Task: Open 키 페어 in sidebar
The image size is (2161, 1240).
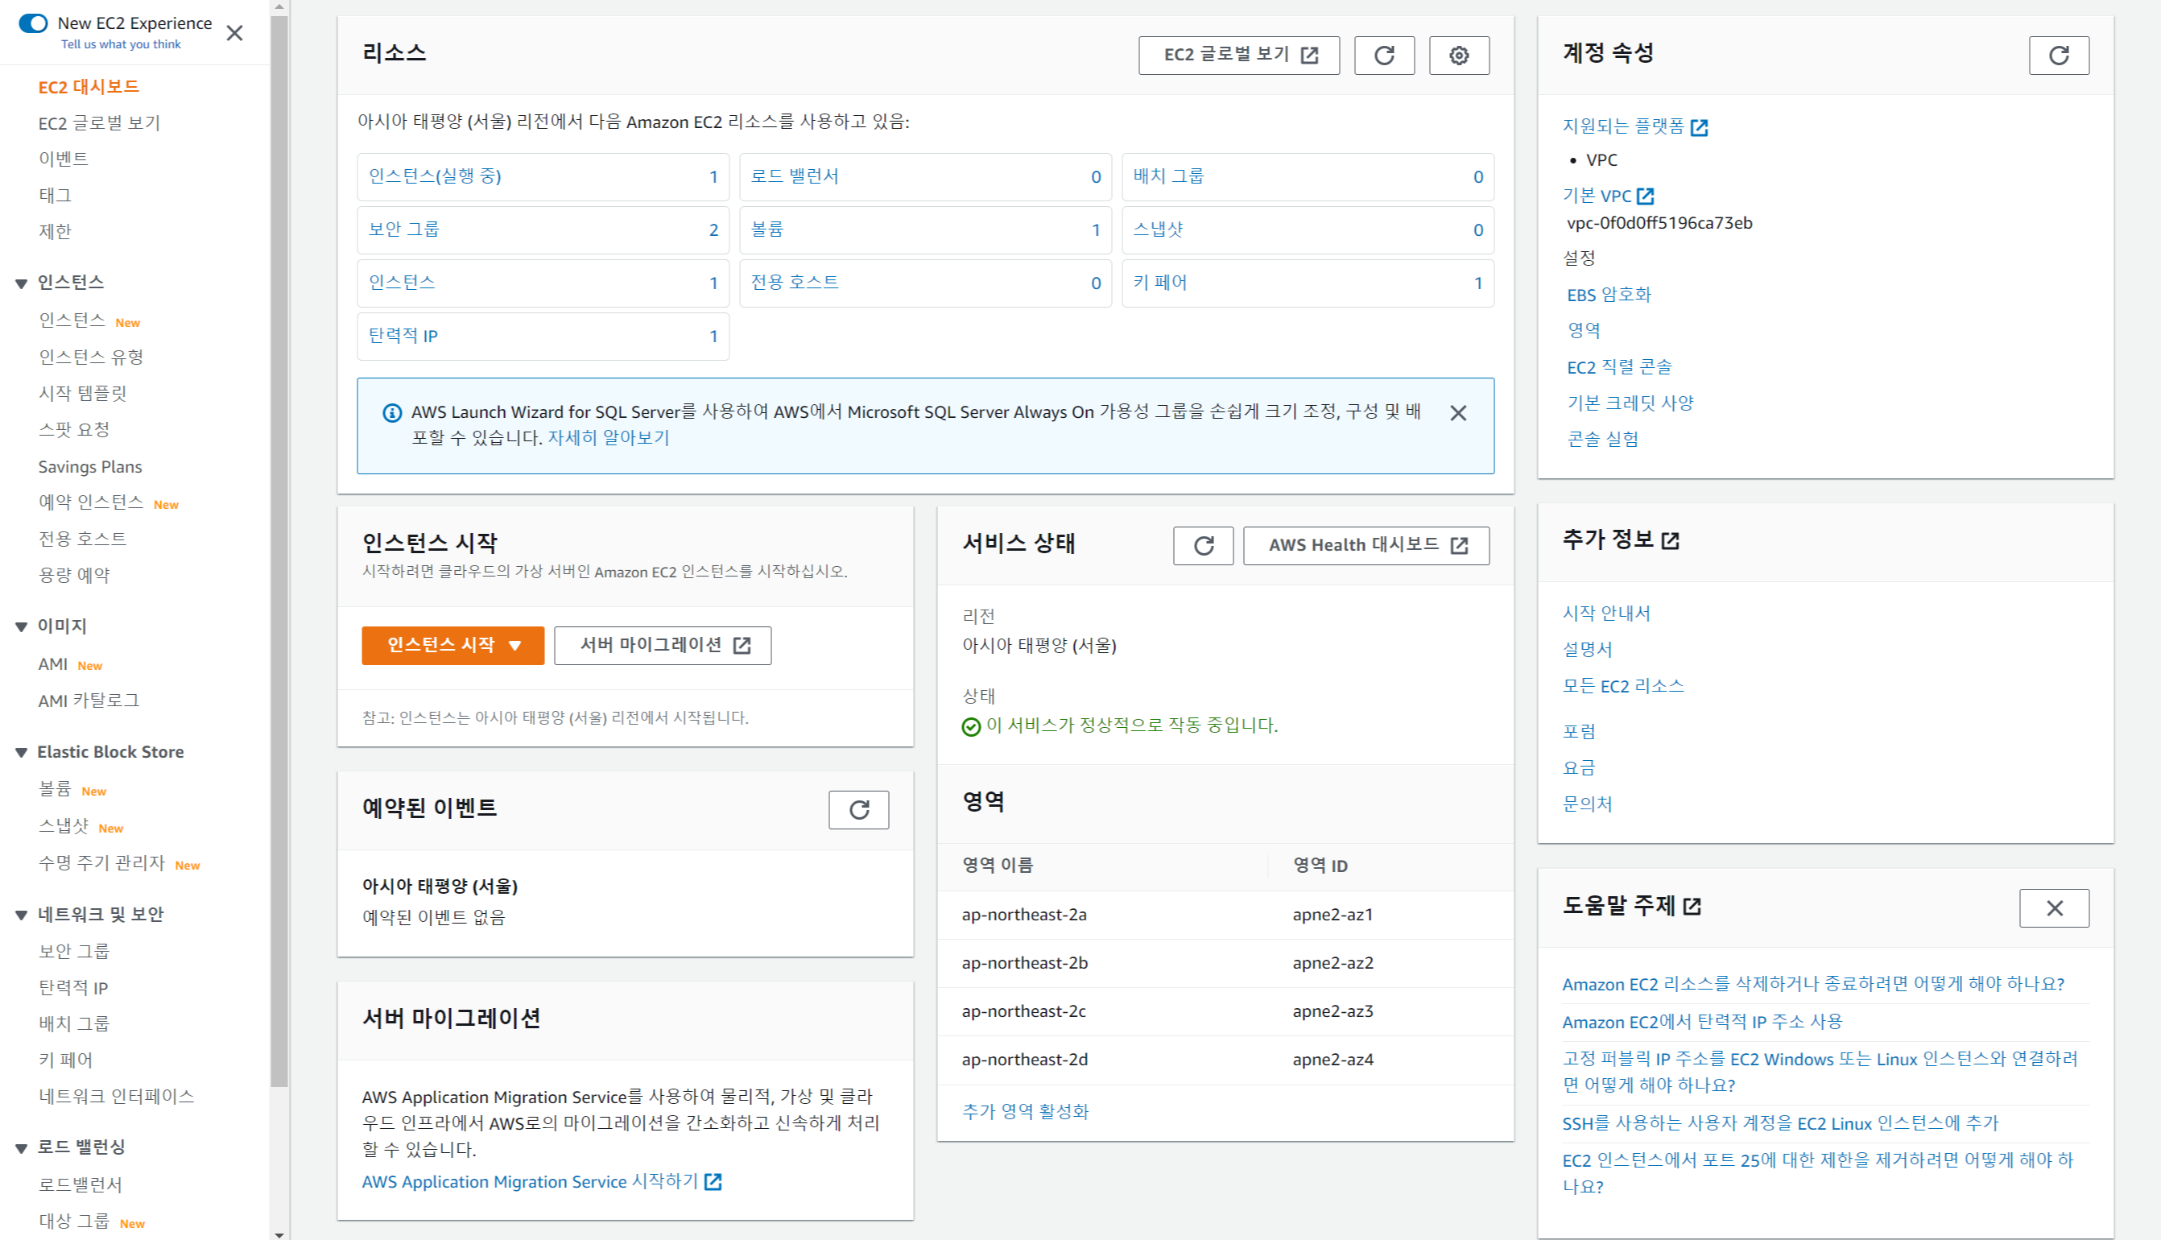Action: point(64,1061)
